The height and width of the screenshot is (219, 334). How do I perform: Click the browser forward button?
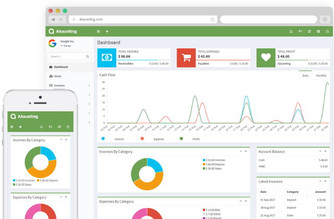pyautogui.click(x=62, y=19)
